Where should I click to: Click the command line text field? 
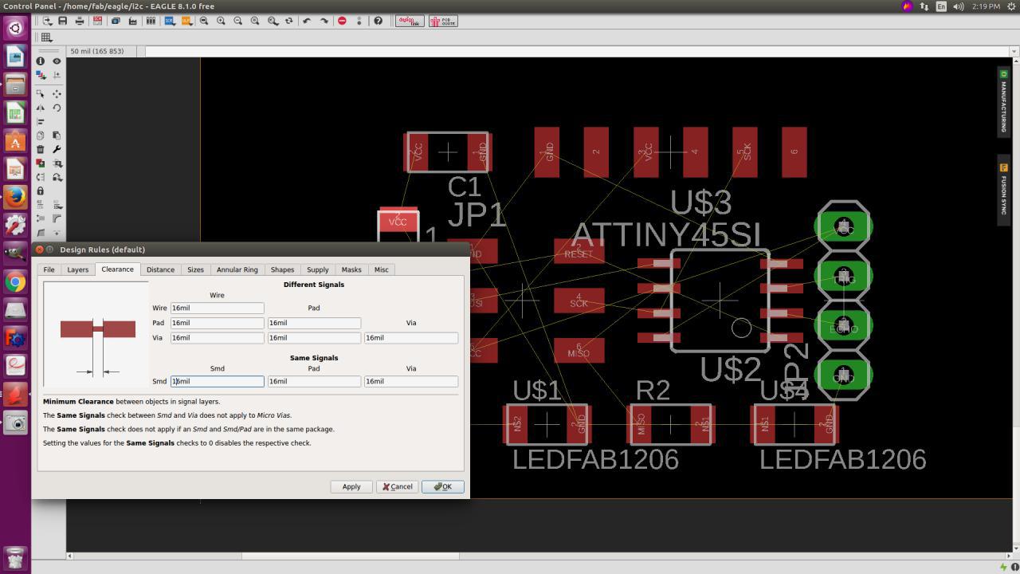(x=576, y=51)
